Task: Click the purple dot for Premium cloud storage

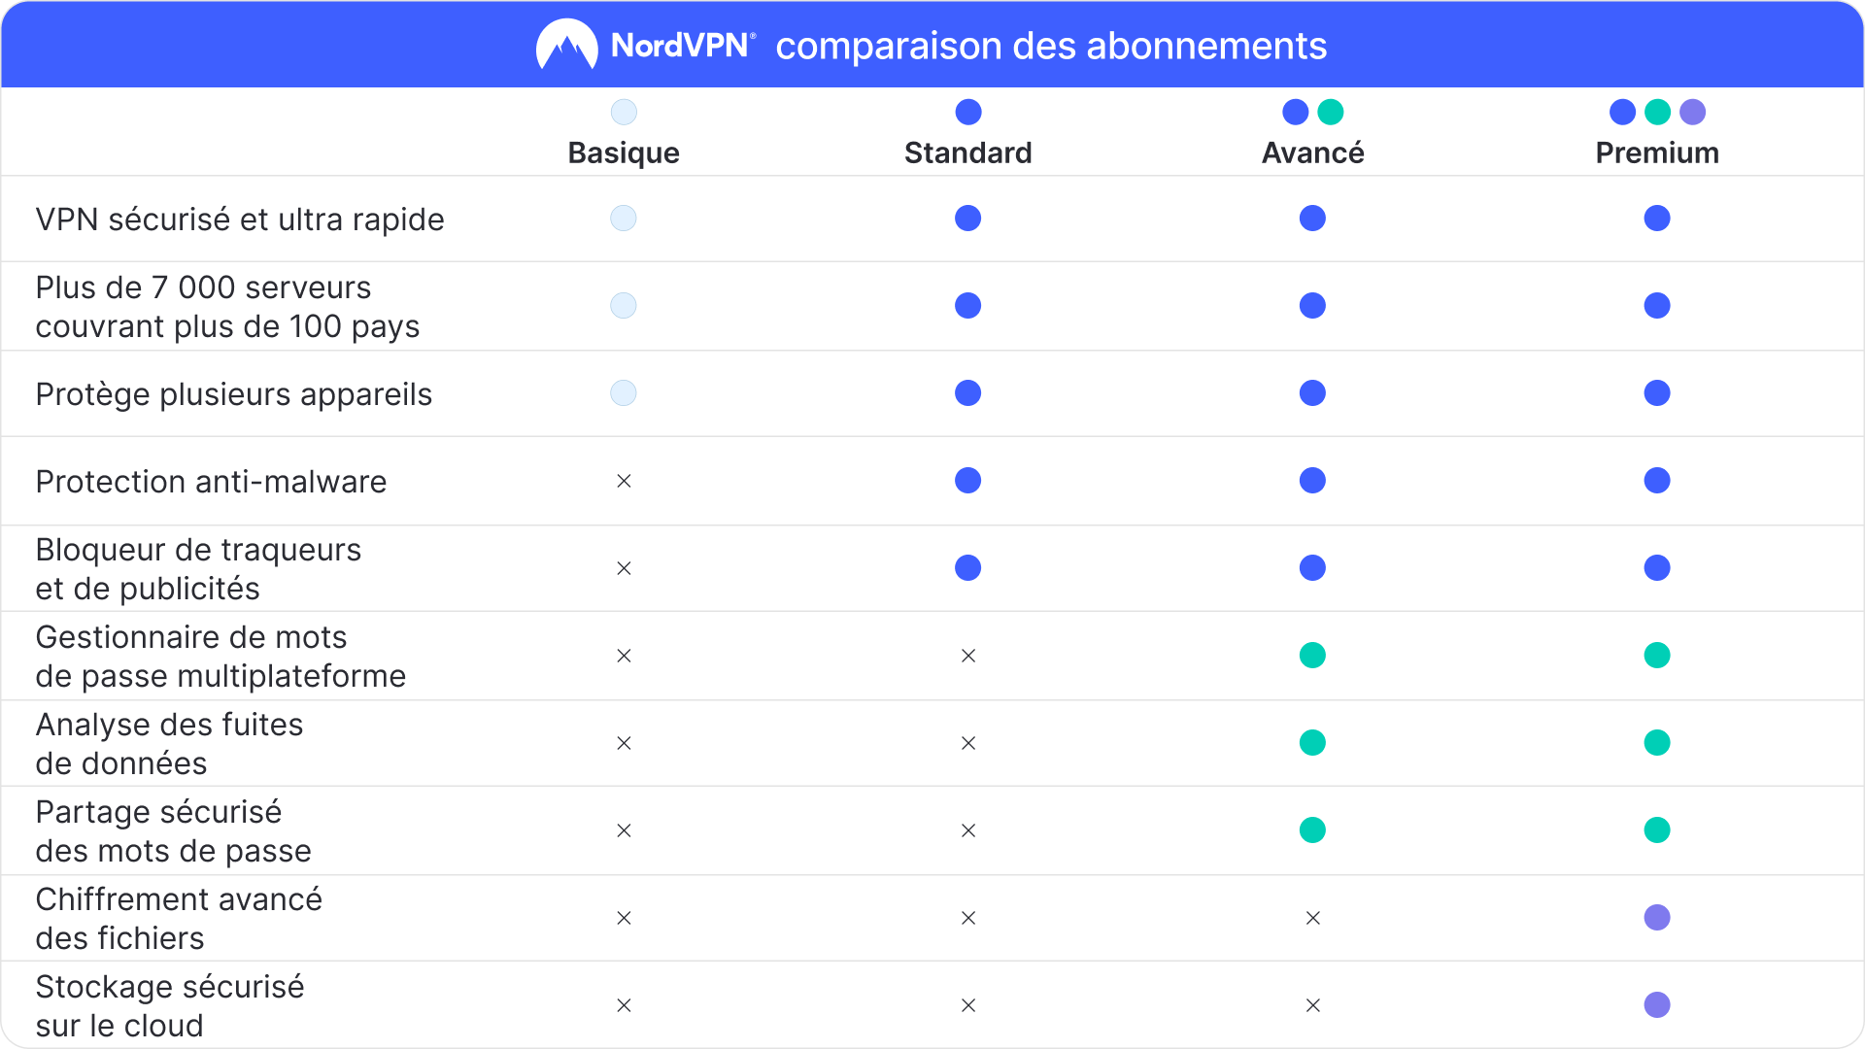Action: 1657,1004
